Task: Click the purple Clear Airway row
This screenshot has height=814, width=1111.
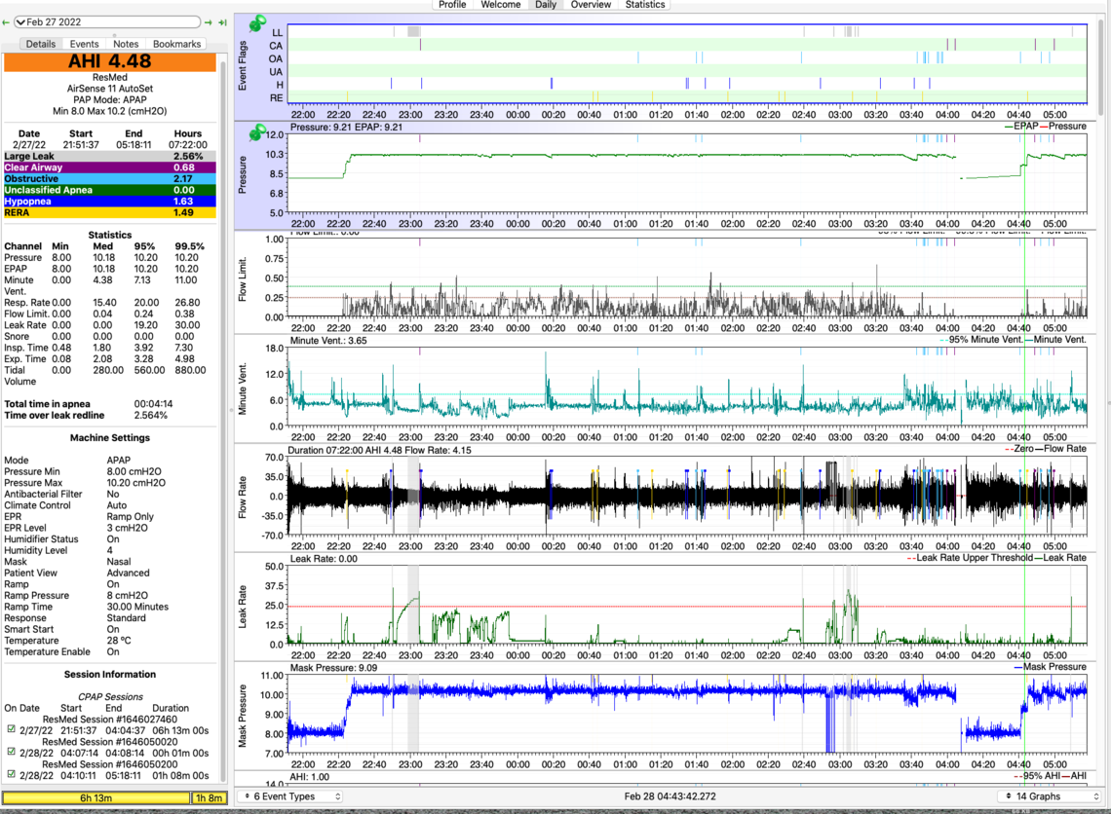Action: point(110,167)
